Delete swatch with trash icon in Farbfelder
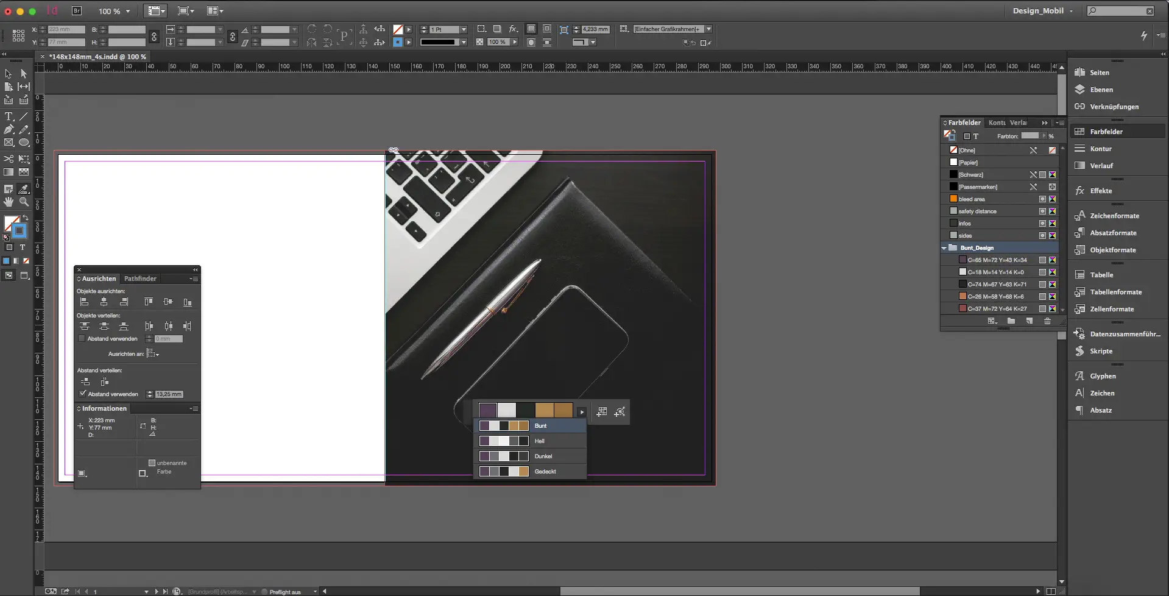Viewport: 1169px width, 596px height. (1047, 321)
